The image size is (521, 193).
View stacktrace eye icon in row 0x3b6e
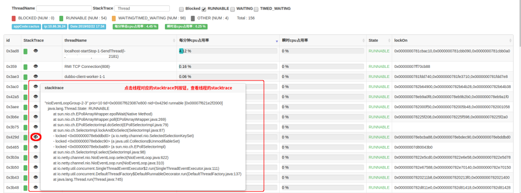click(36, 117)
